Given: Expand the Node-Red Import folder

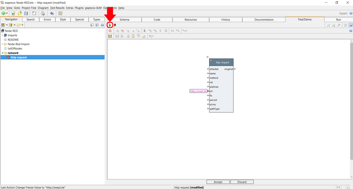Looking at the screenshot, I should (x=2, y=44).
